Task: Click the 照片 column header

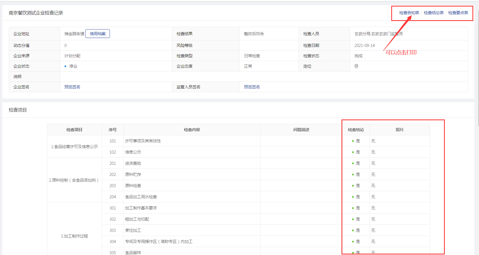Action: click(x=399, y=130)
